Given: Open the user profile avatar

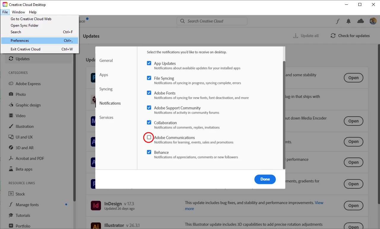Looking at the screenshot, I should click(373, 21).
